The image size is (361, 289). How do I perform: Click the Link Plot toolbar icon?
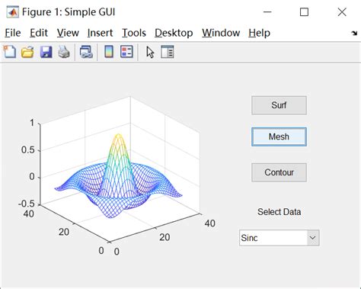86,52
